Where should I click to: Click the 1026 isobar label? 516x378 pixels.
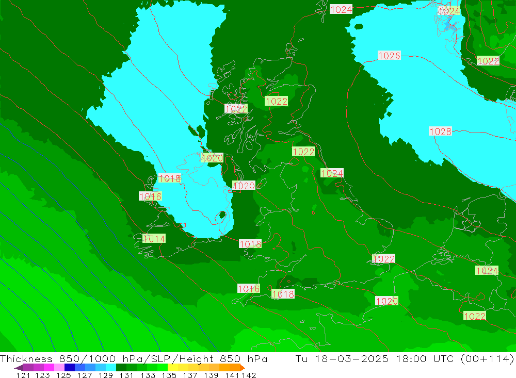389,56
